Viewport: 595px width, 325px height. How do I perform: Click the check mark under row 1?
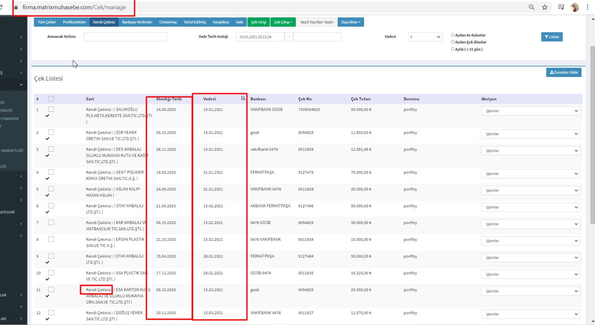pyautogui.click(x=47, y=116)
